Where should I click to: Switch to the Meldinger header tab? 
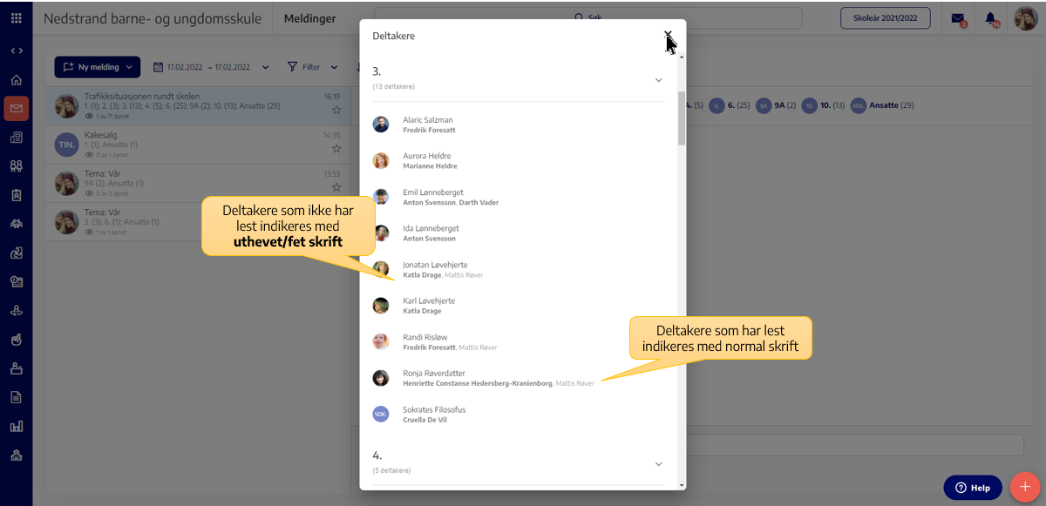(x=310, y=18)
